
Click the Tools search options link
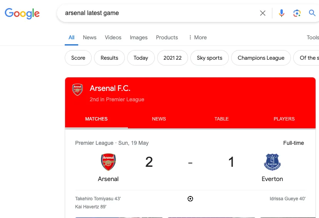312,37
